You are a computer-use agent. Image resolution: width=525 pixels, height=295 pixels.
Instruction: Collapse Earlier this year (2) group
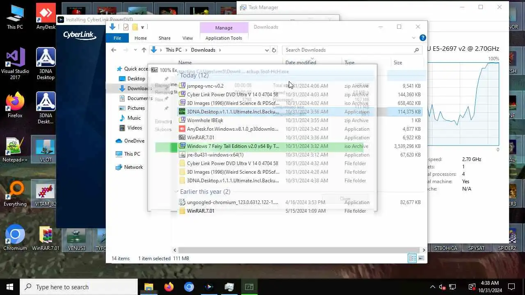177,191
